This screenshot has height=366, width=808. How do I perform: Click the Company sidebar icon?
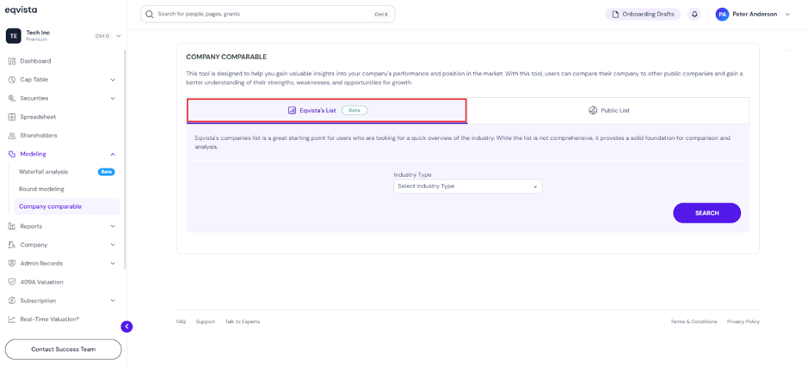pyautogui.click(x=12, y=245)
